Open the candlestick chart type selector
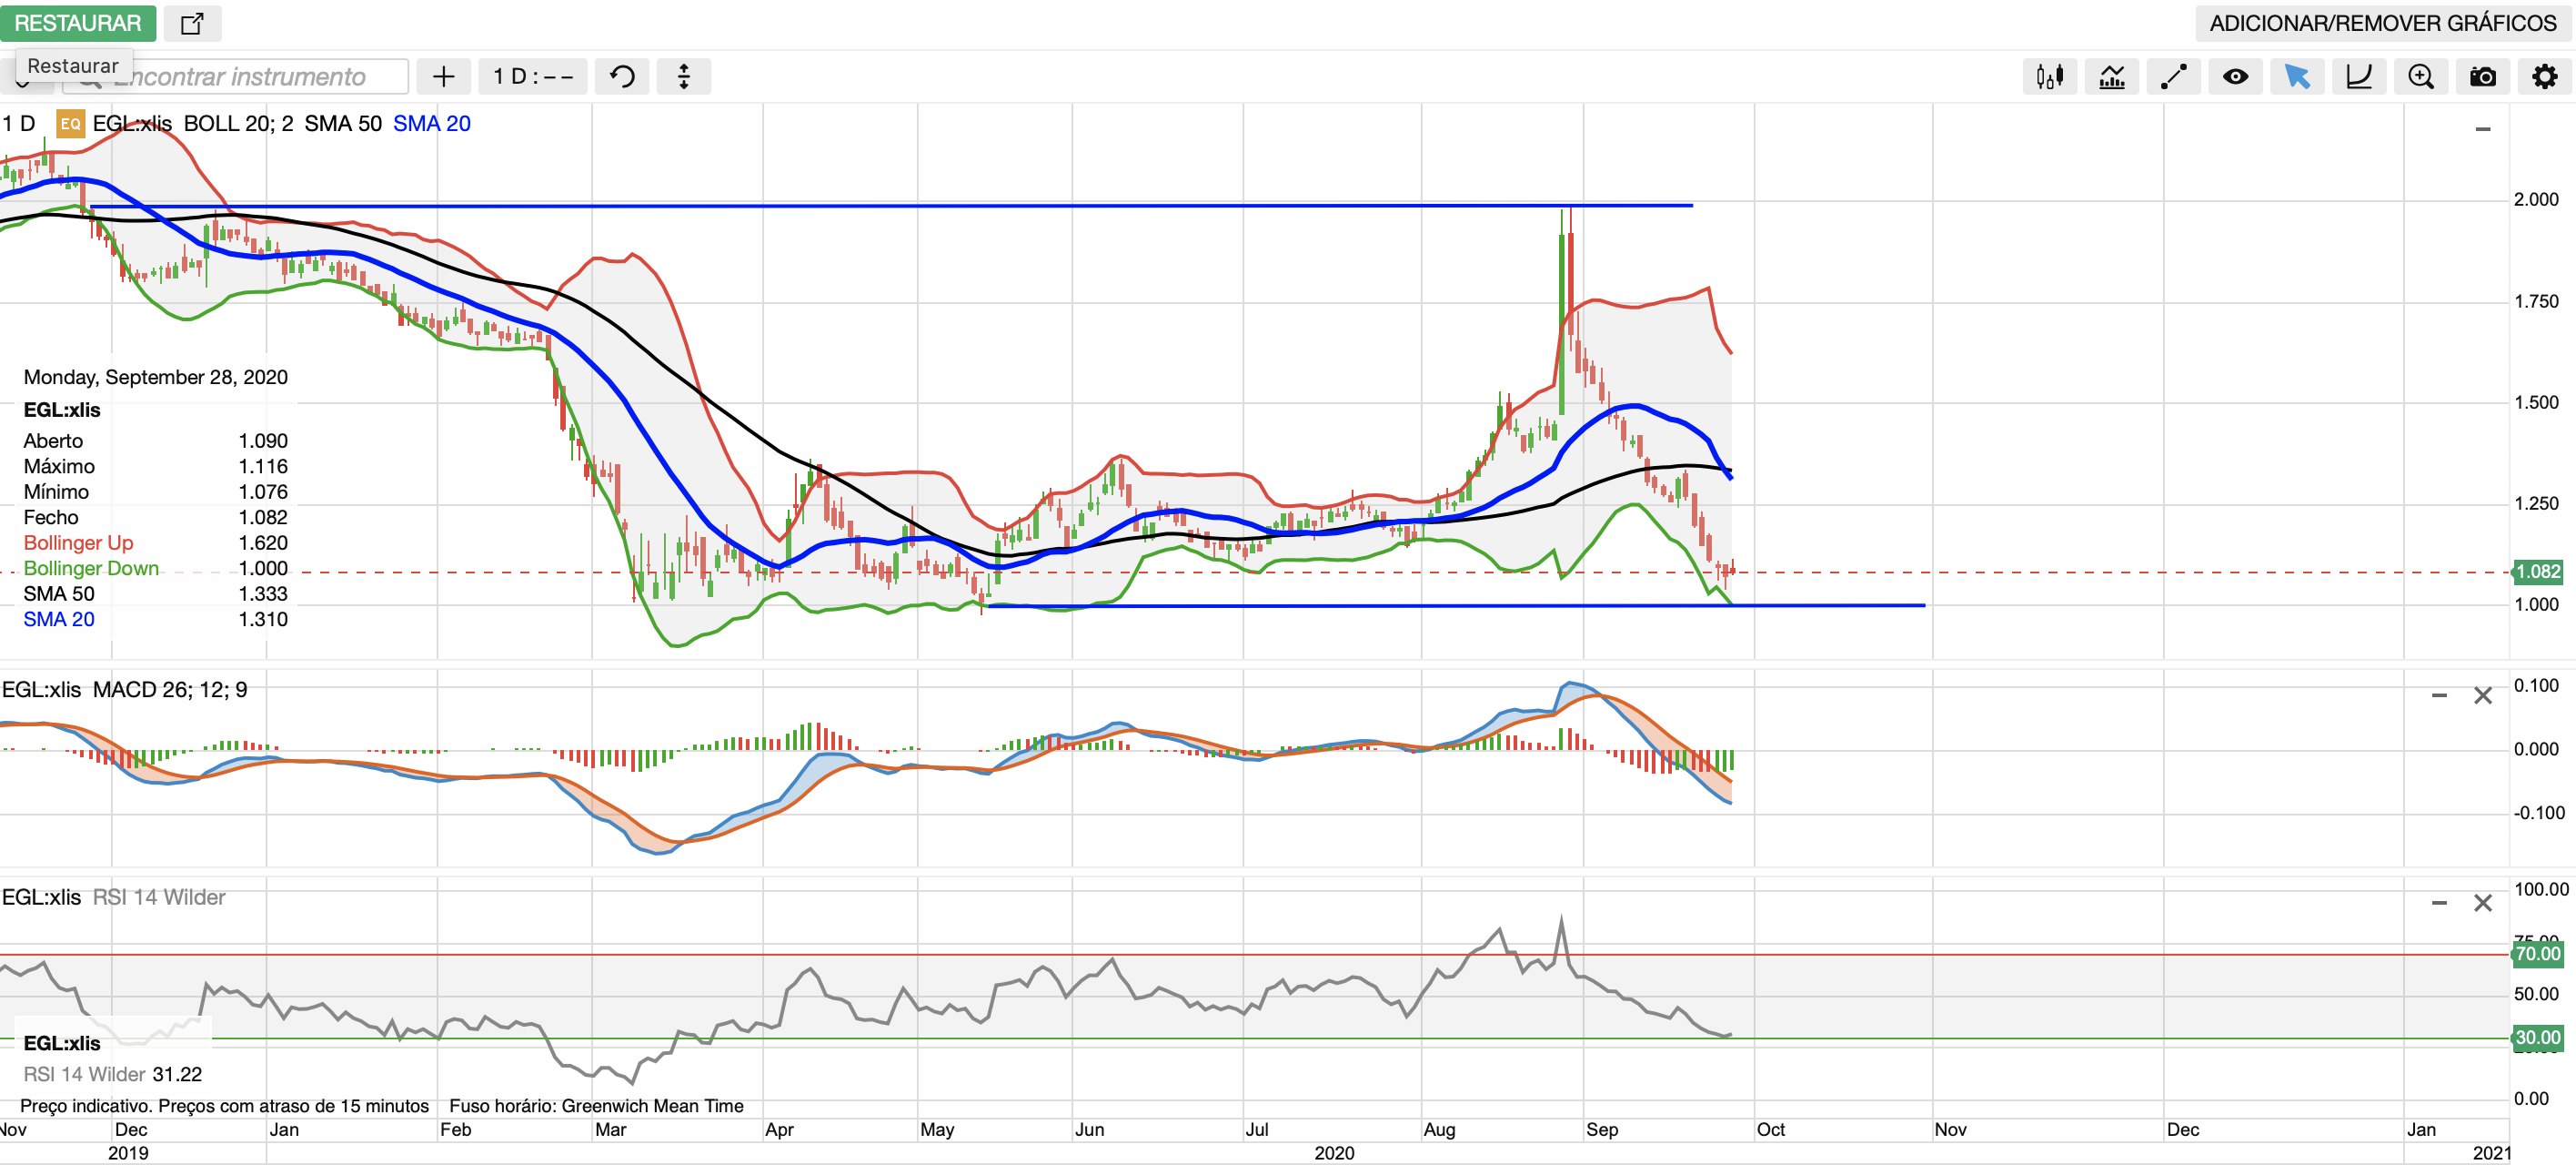 [x=2049, y=77]
